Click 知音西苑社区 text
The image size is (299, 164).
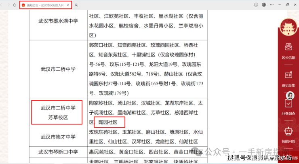[x=132, y=45]
